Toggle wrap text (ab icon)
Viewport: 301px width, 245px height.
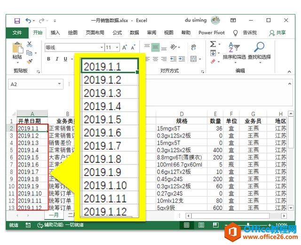(193, 47)
